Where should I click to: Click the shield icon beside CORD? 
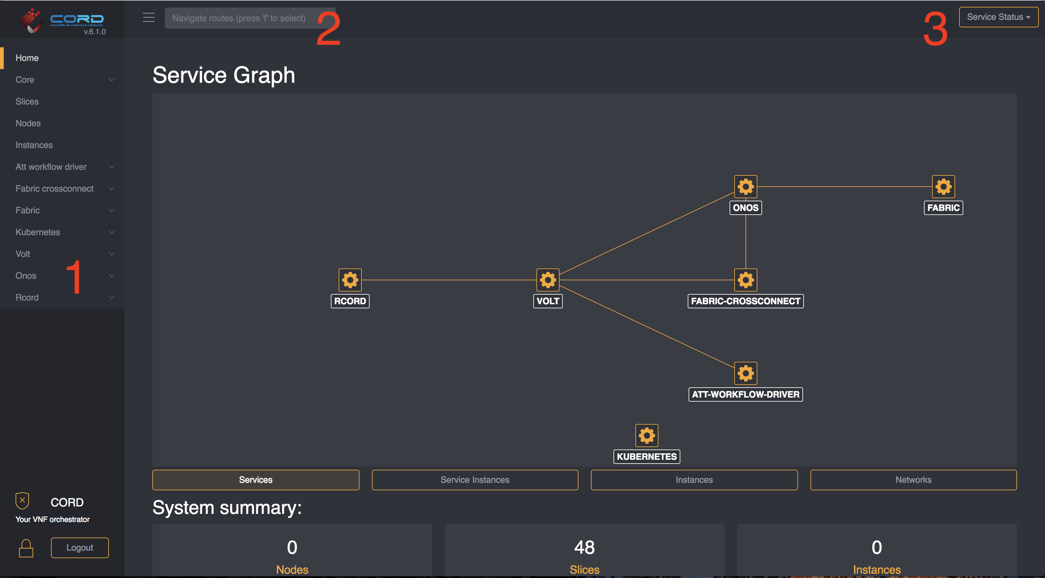(22, 501)
